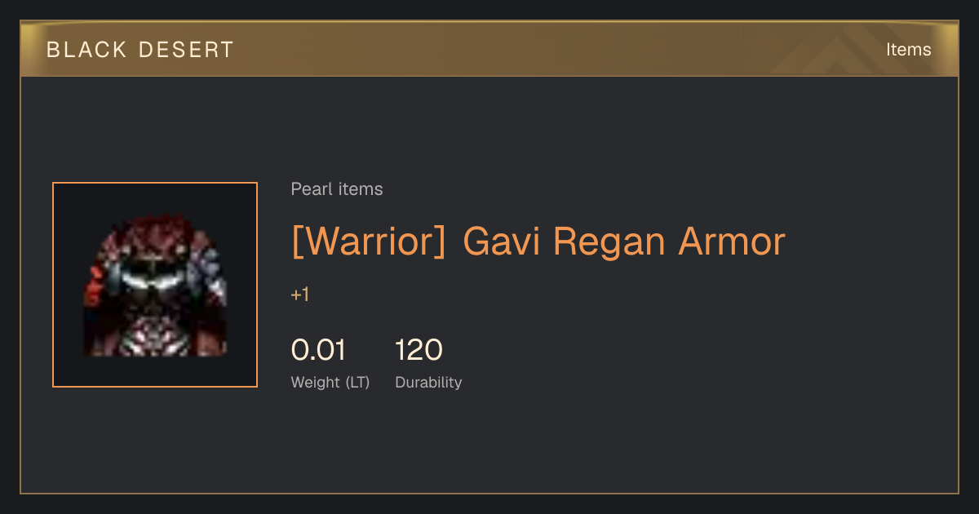This screenshot has height=514, width=979.
Task: Click empty card area below the stats
Action: pyautogui.click(x=489, y=445)
